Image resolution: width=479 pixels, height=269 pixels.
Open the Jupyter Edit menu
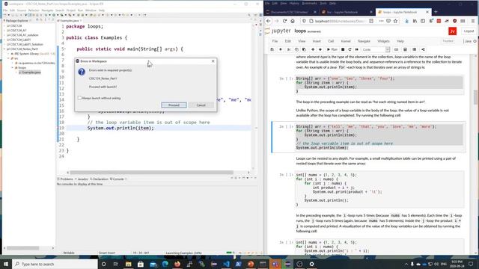tap(287, 41)
